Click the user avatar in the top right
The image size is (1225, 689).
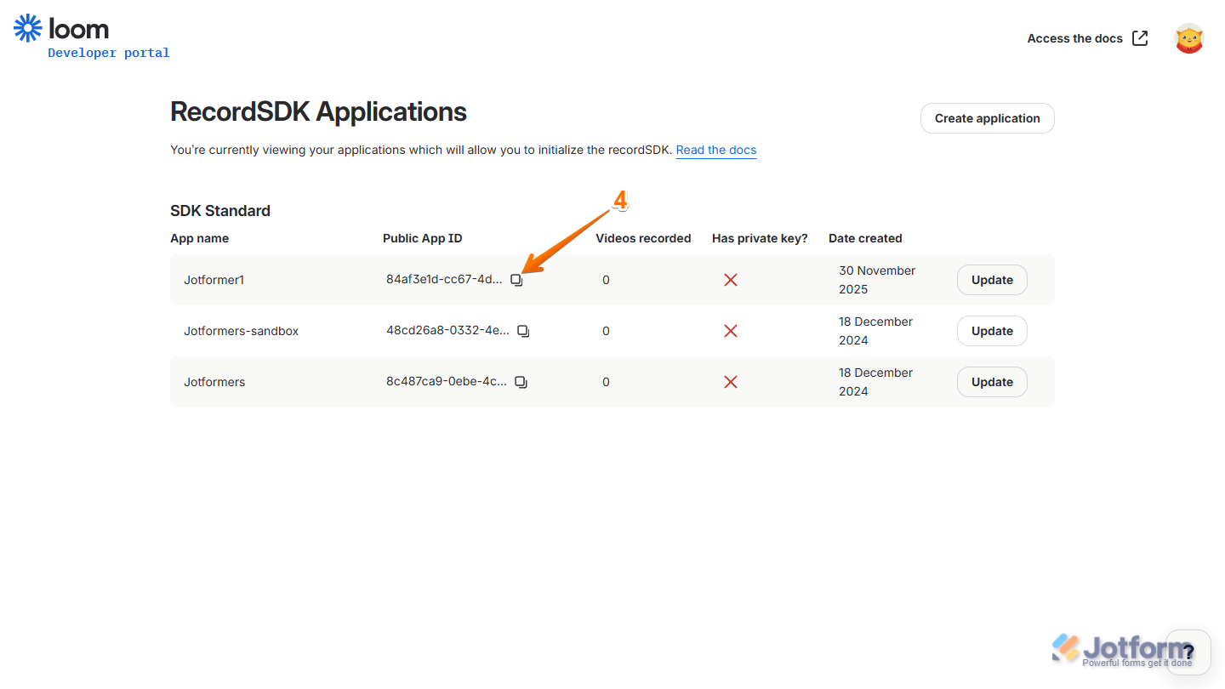pos(1188,37)
